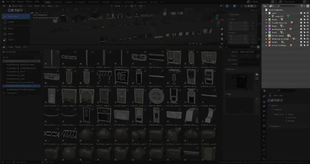Image resolution: width=310 pixels, height=164 pixels.
Task: Click the Roofs collection icon in outliner
Action: coord(270,32)
